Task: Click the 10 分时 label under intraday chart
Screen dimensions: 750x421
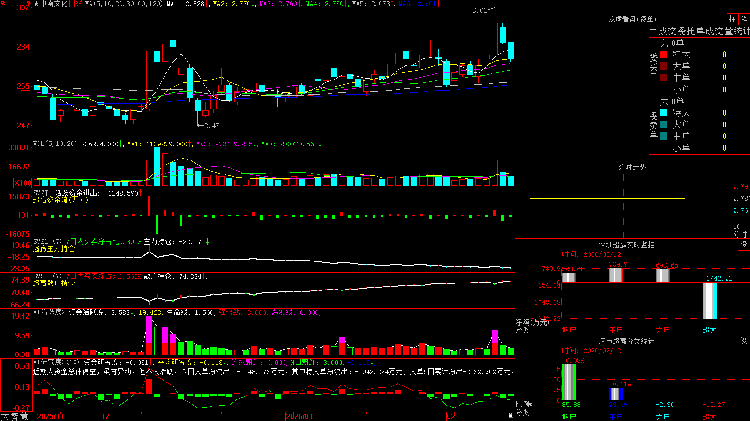Action: [740, 230]
